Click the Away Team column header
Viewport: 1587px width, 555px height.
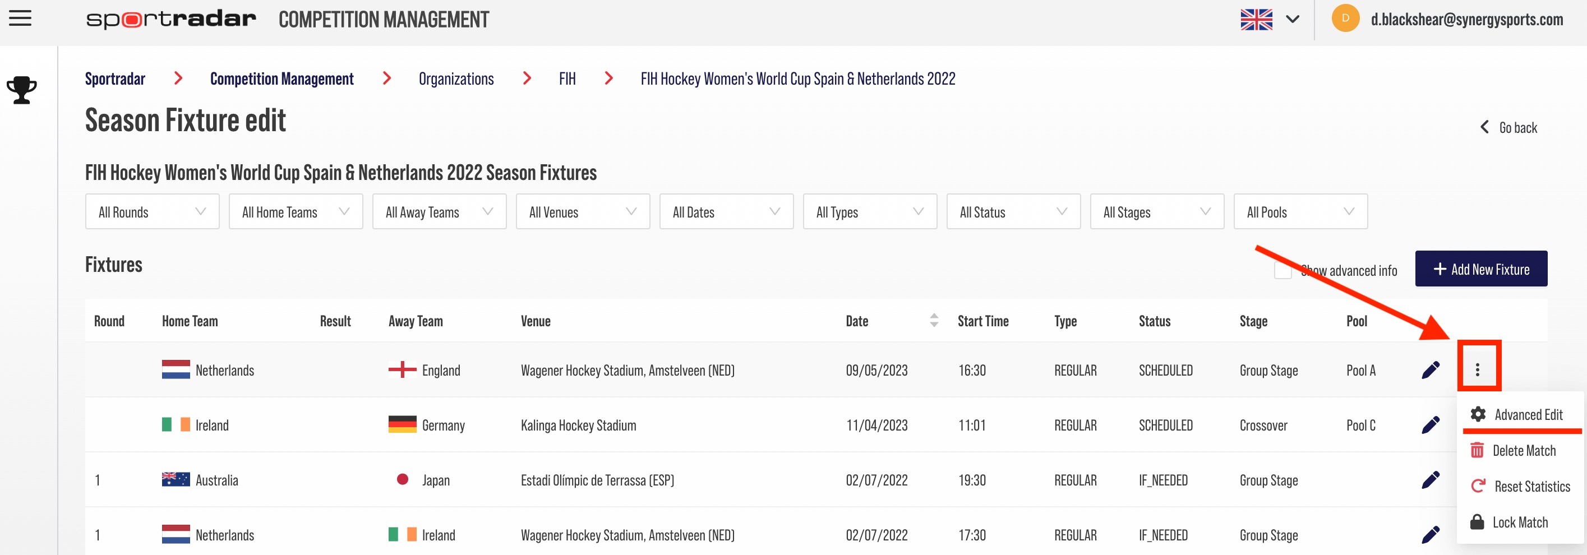[x=415, y=321]
